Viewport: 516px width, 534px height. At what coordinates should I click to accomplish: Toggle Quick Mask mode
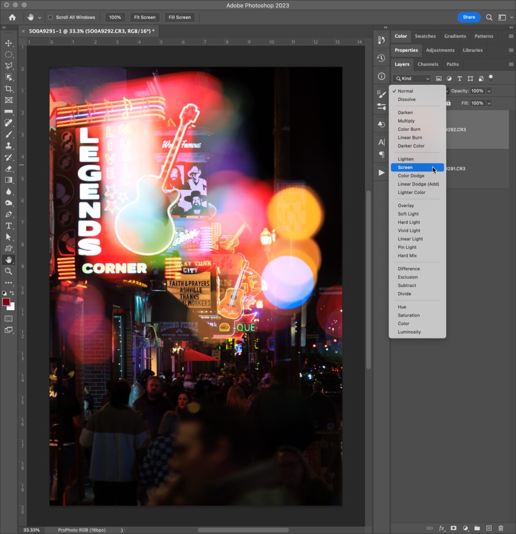point(8,319)
